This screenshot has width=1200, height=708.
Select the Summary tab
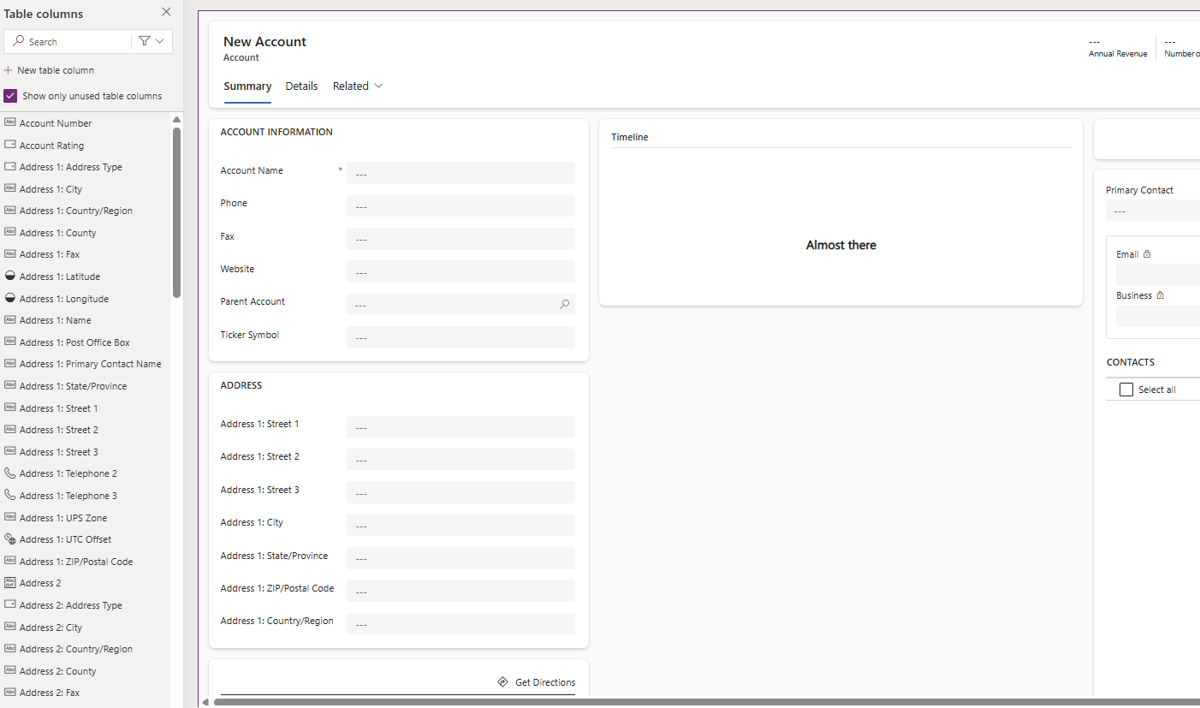point(247,86)
